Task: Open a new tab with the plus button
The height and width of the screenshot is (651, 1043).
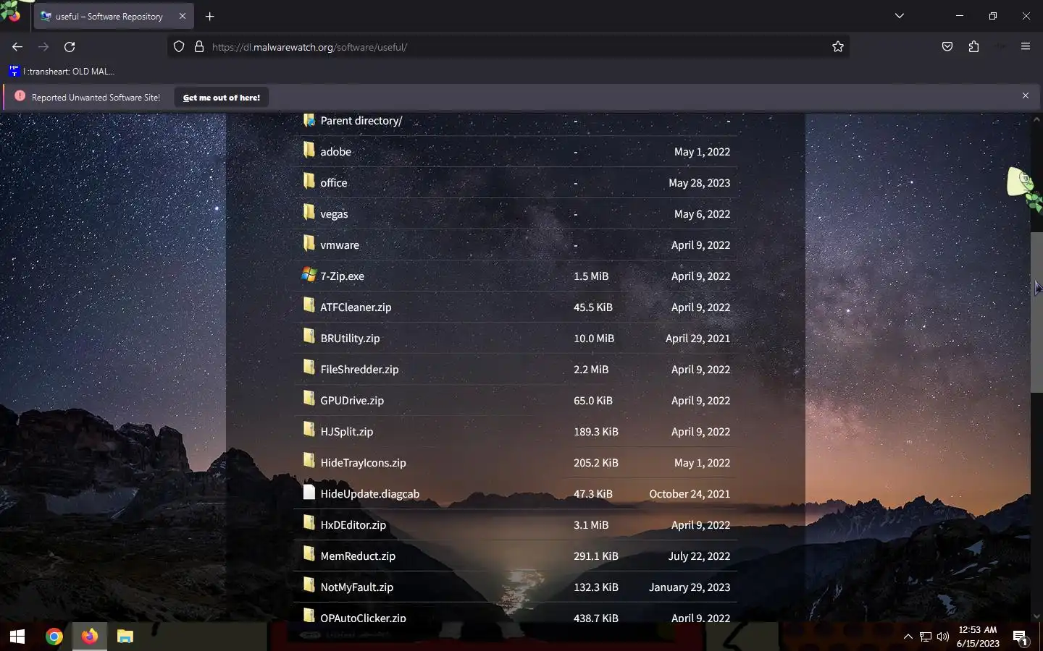Action: 210,16
